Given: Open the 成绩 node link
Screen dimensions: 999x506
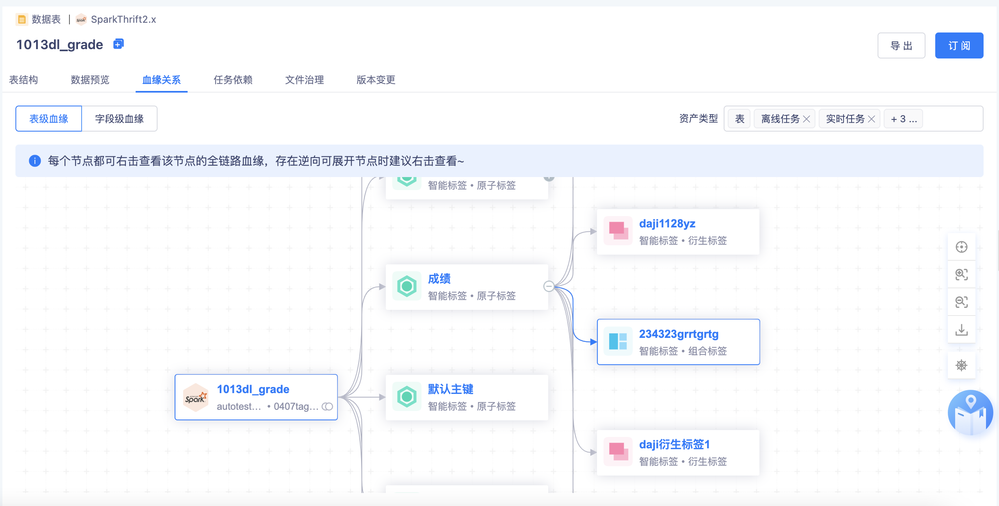Looking at the screenshot, I should pyautogui.click(x=439, y=279).
